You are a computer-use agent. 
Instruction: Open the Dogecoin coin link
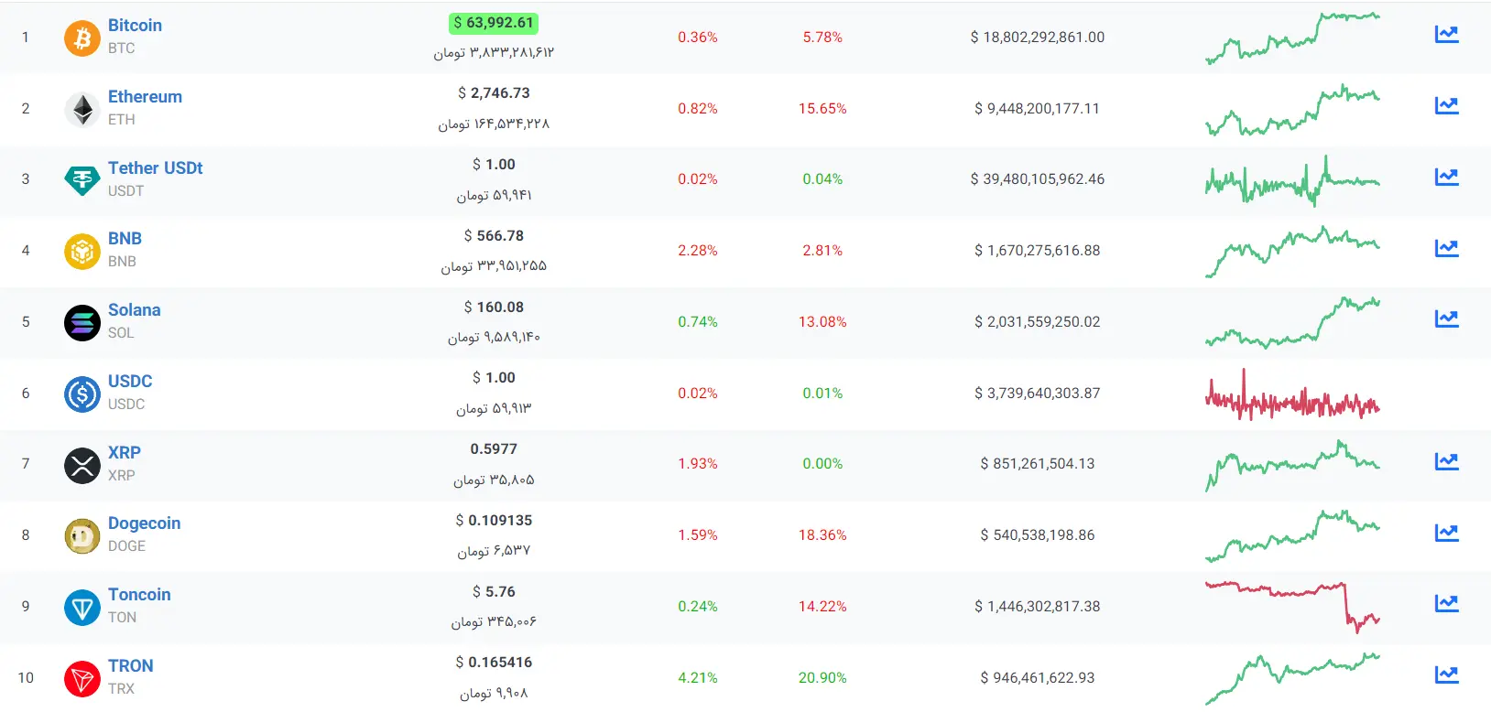(144, 523)
